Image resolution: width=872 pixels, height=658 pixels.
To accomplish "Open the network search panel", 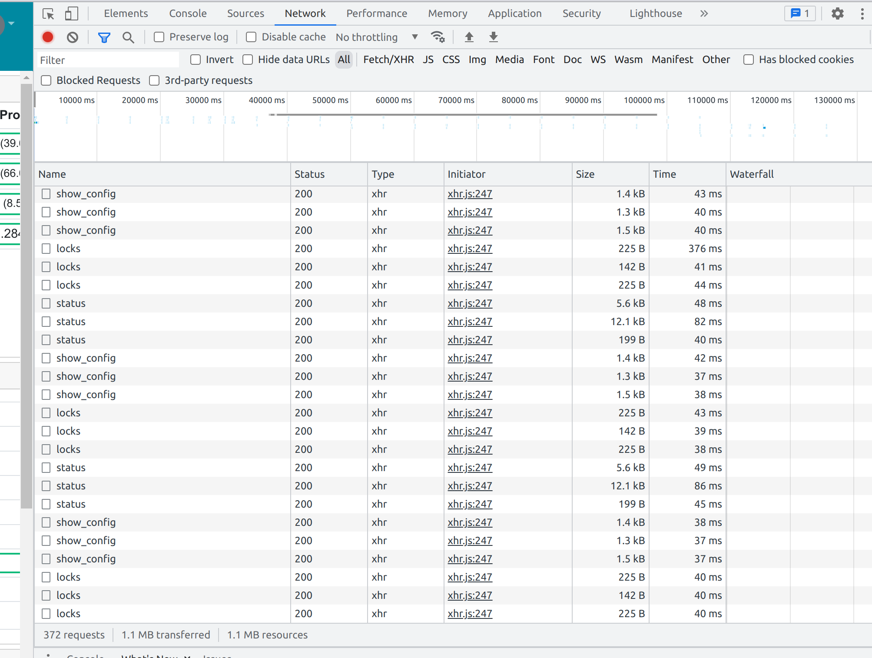I will [x=128, y=37].
